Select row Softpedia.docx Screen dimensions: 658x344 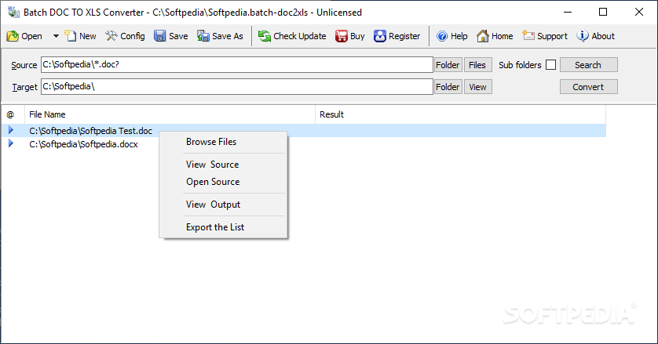tap(304, 144)
